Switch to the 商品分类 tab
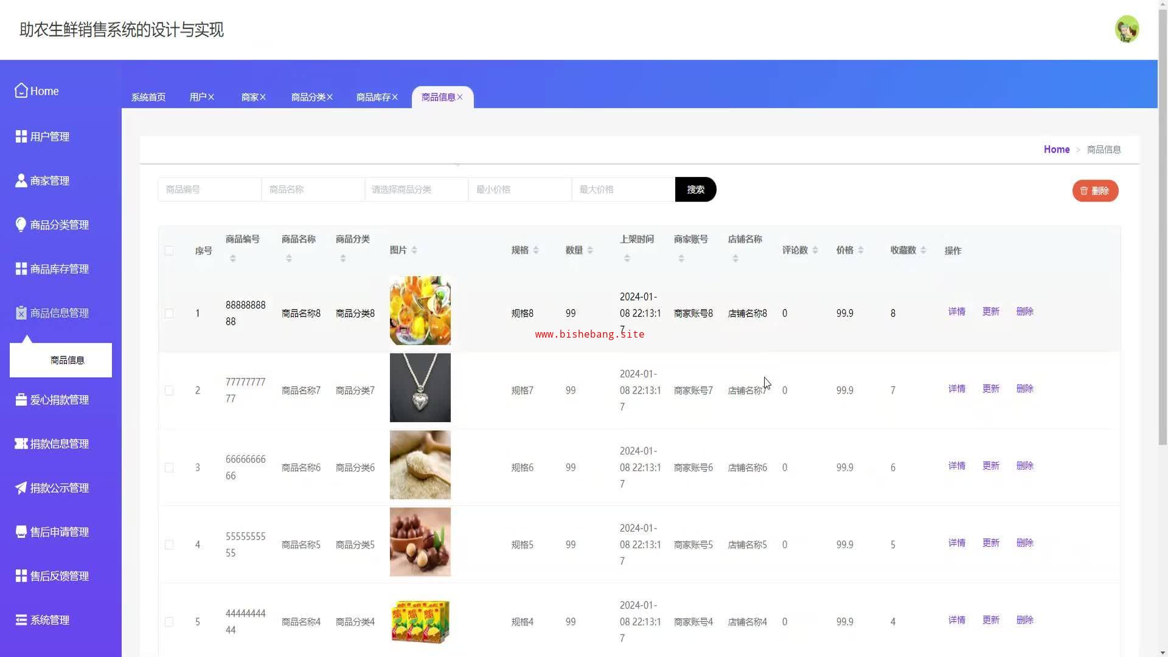 coord(308,97)
